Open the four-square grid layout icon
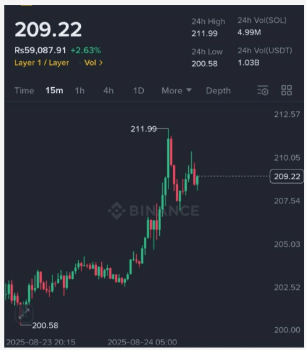Viewport: 306px width, 350px height. click(x=286, y=90)
